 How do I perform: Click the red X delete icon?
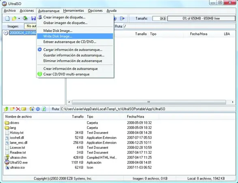coord(18,109)
